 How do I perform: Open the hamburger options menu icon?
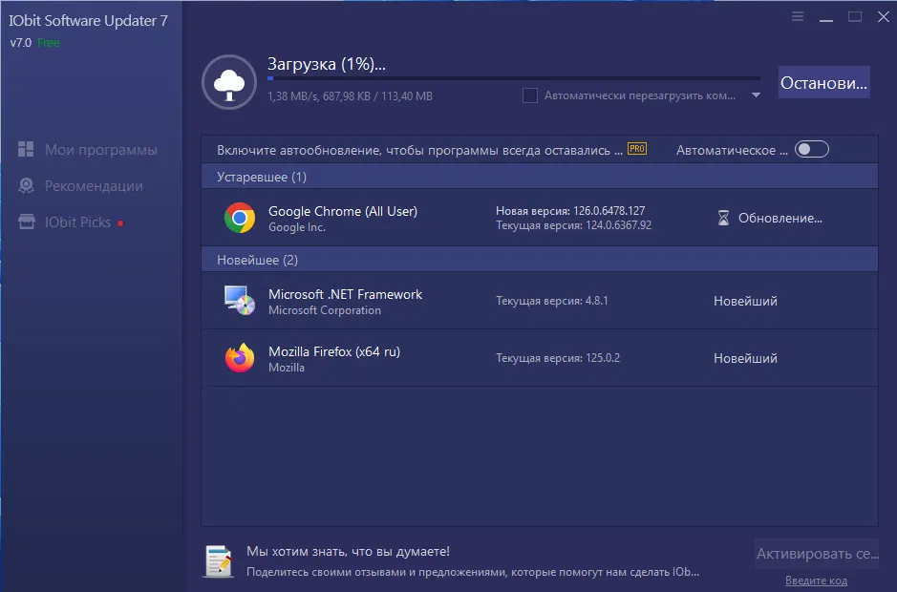(798, 16)
